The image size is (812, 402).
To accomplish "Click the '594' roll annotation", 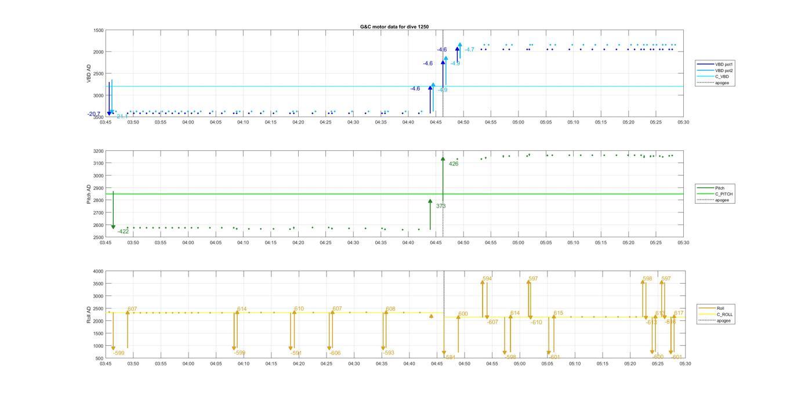I will [487, 279].
